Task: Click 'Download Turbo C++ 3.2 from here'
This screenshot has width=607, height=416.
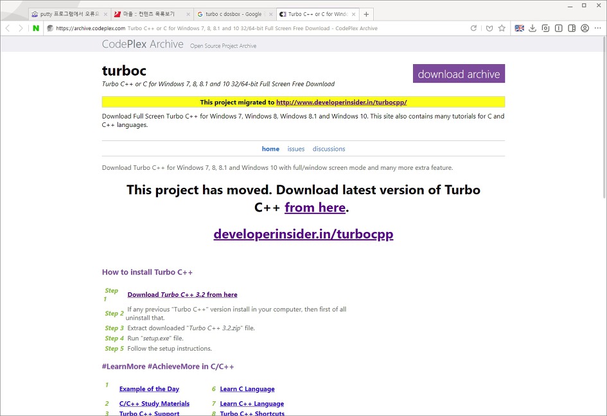Action: coord(182,295)
